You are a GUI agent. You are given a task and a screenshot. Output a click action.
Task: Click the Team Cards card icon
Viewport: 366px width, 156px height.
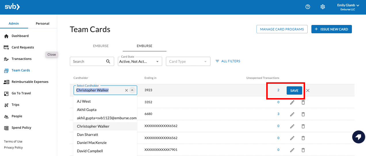pos(6,70)
